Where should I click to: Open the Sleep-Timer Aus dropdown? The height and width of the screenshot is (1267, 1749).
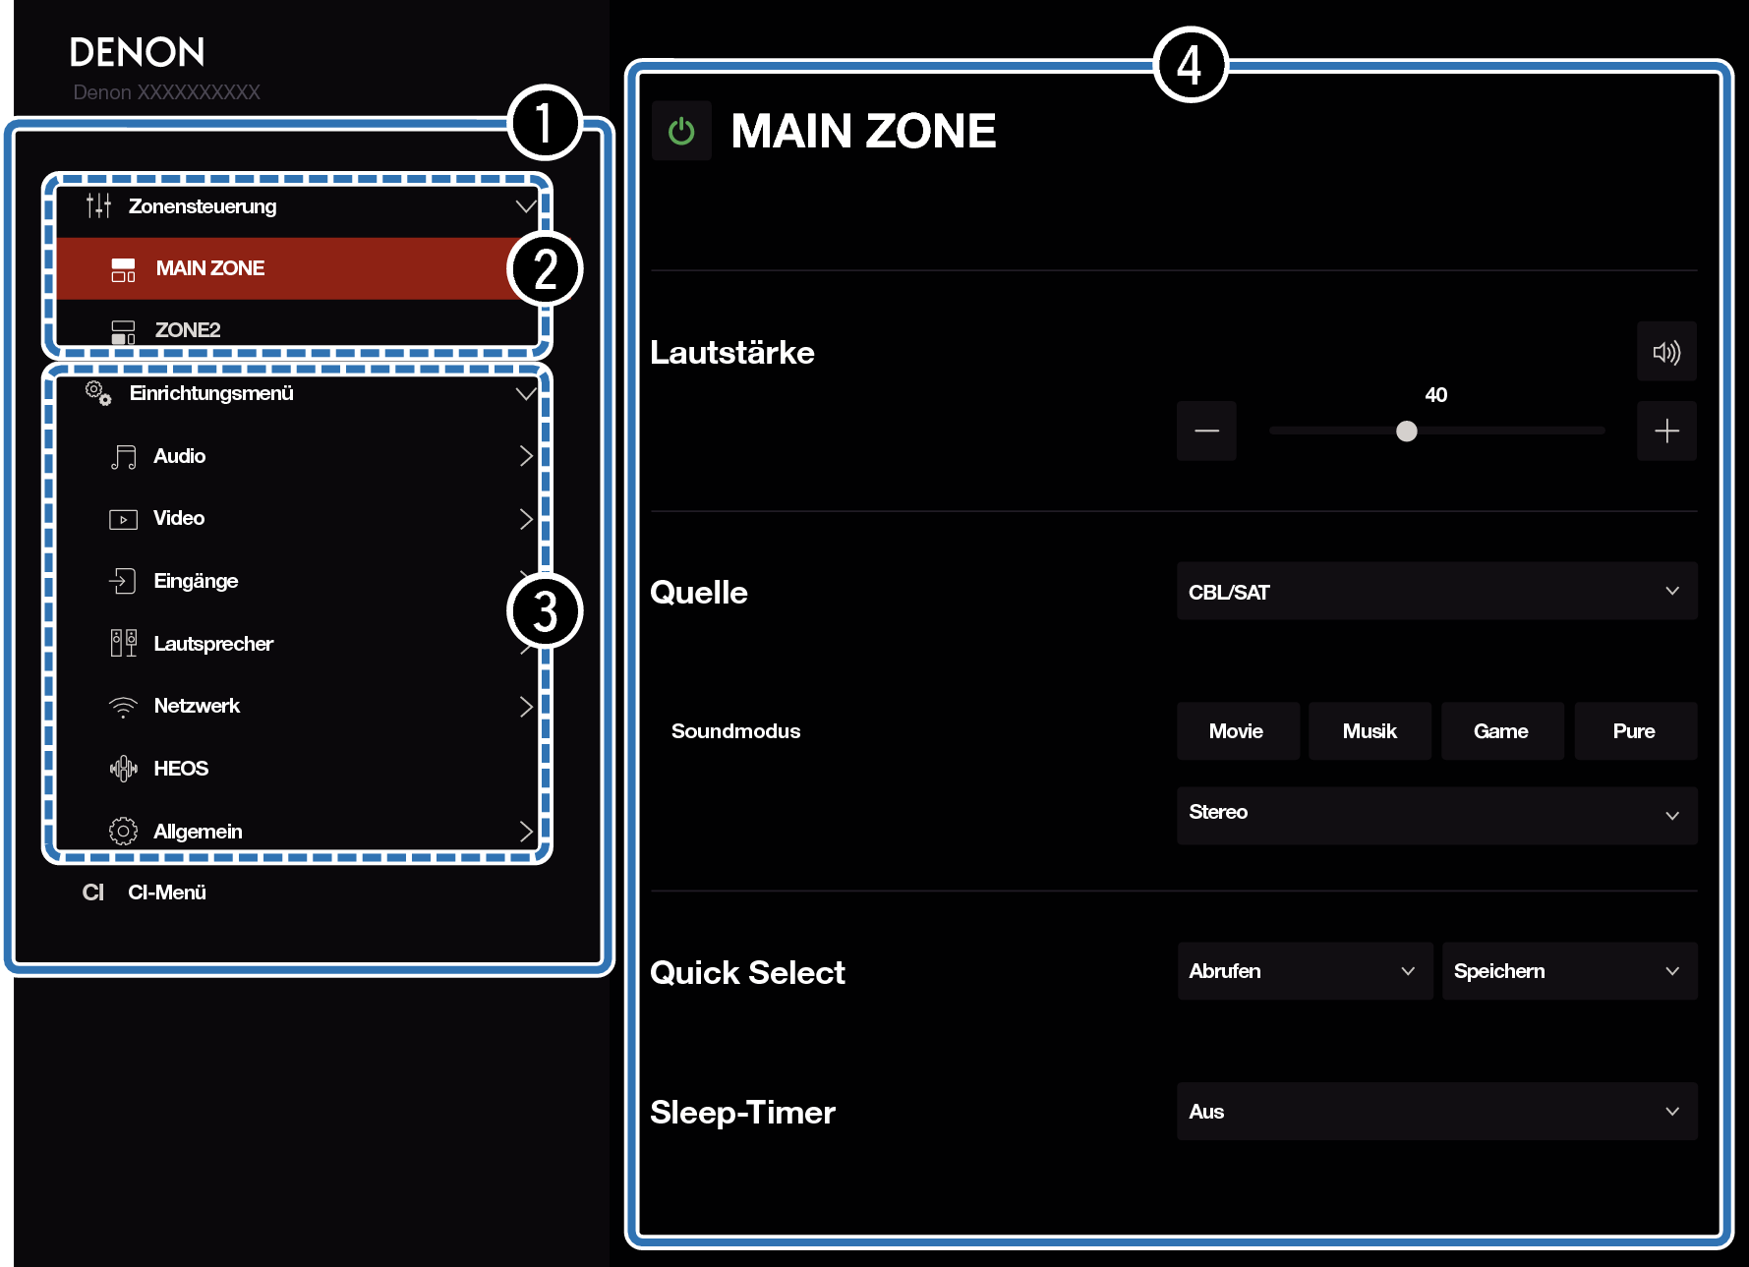[x=1435, y=1112]
